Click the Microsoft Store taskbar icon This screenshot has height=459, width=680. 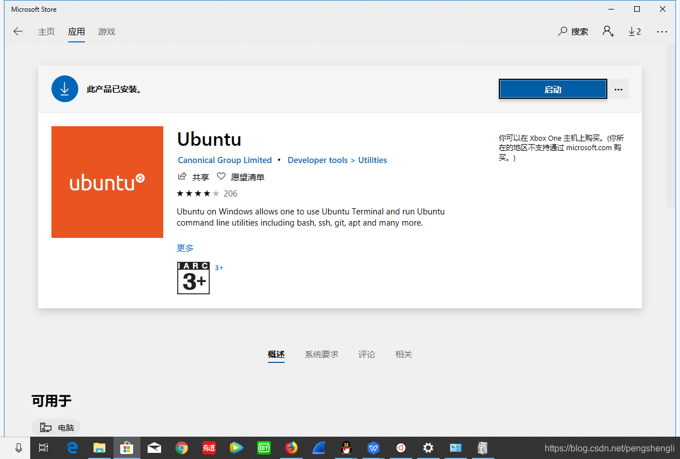[127, 448]
